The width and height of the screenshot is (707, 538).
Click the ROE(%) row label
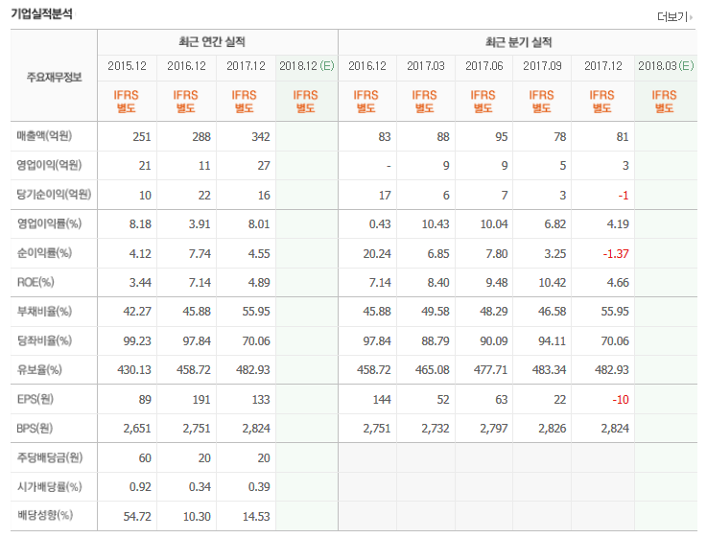[x=35, y=283]
